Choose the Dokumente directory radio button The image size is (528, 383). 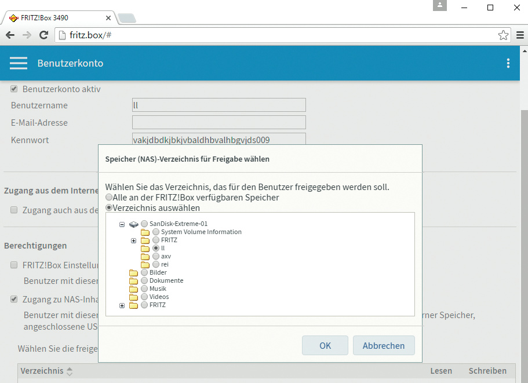tap(144, 280)
